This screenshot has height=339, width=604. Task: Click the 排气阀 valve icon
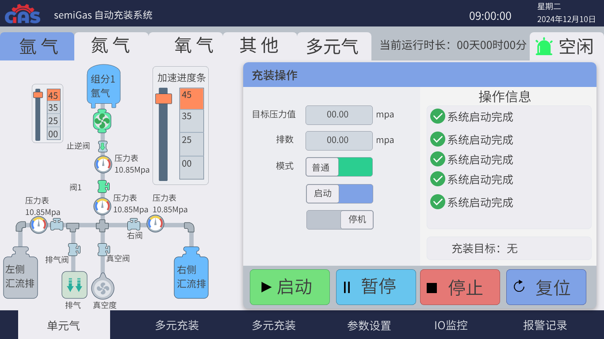click(73, 249)
